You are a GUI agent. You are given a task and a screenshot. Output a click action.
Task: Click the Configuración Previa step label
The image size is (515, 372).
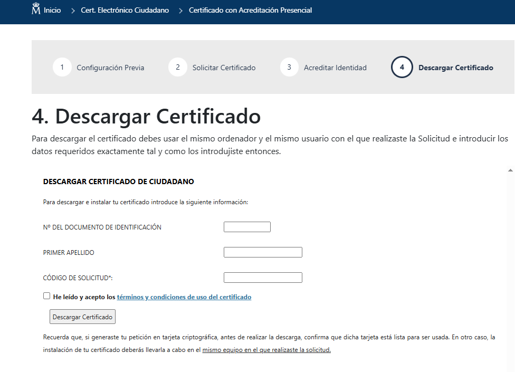(x=110, y=68)
